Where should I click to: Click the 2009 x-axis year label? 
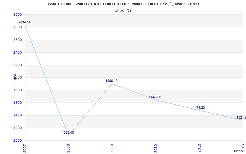[x=112, y=148]
